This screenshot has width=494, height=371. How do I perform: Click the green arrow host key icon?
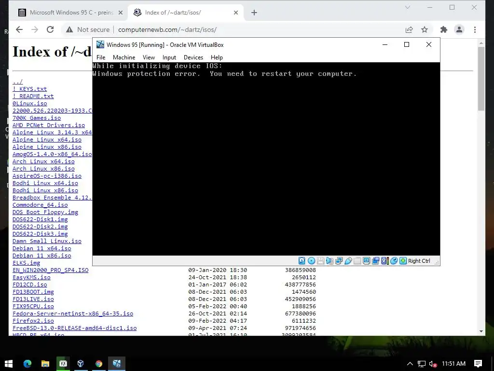click(x=403, y=260)
